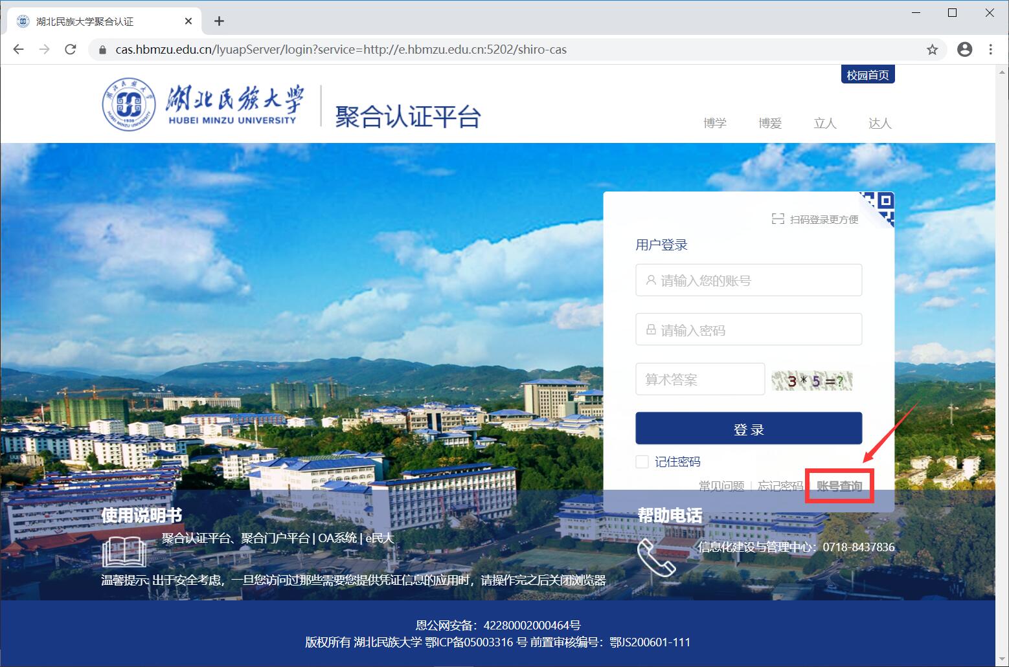Open the Chrome profile avatar icon
1009x667 pixels.
tap(964, 49)
